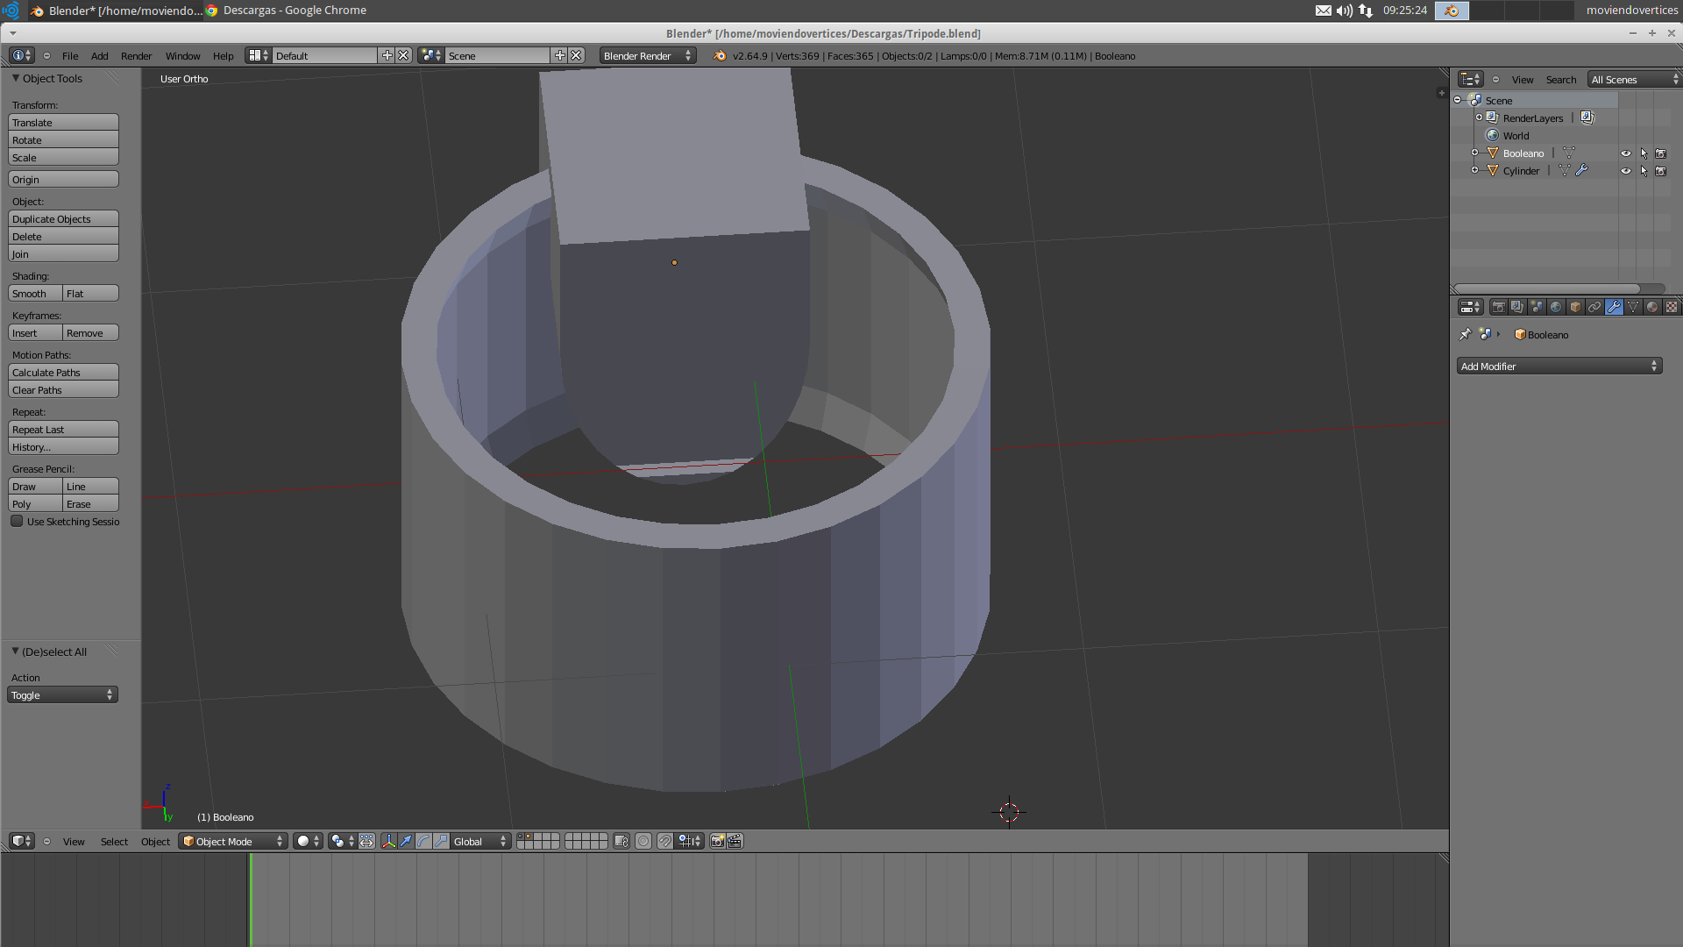
Task: Open the Object Constraints tab (chain icon)
Action: (x=1594, y=307)
